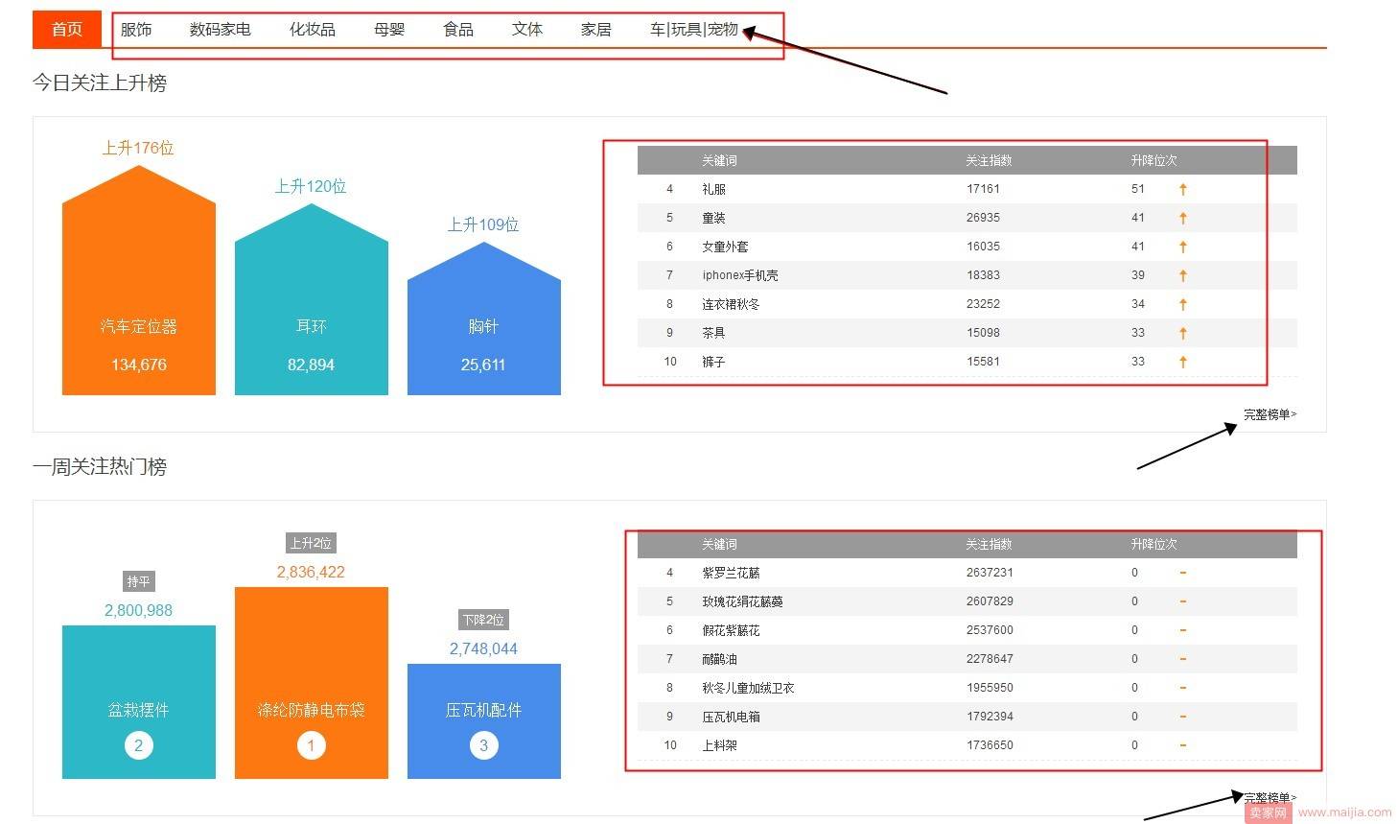Click attention index 23252
Screen dimensions: 1398x824
[x=983, y=304]
